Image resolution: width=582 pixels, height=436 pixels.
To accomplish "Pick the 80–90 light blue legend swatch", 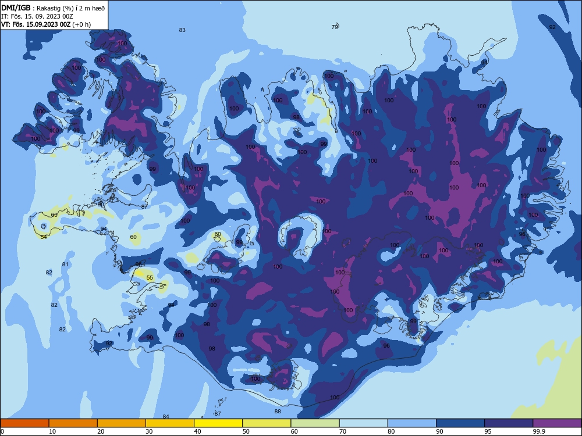I will pyautogui.click(x=412, y=423).
